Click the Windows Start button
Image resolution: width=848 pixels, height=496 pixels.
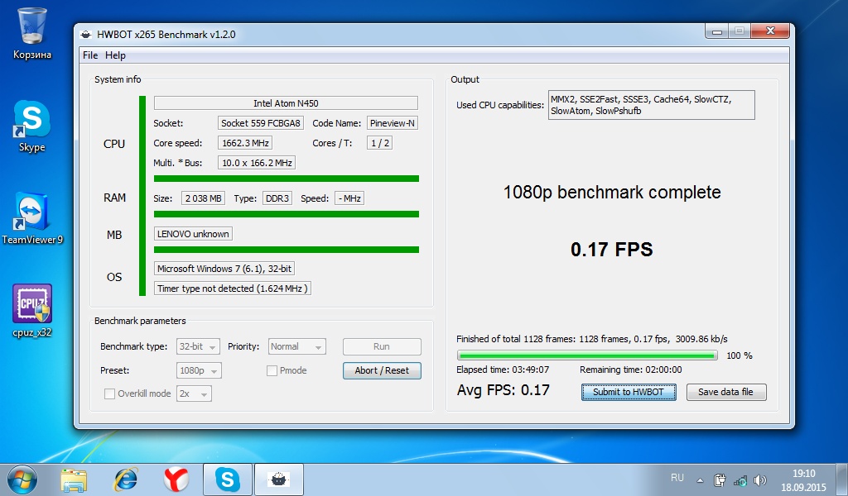22,479
